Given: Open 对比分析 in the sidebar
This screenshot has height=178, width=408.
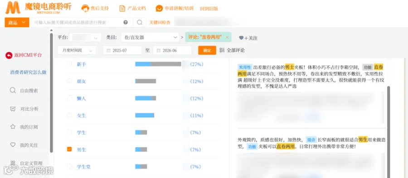Looking at the screenshot, I should click(x=29, y=109).
